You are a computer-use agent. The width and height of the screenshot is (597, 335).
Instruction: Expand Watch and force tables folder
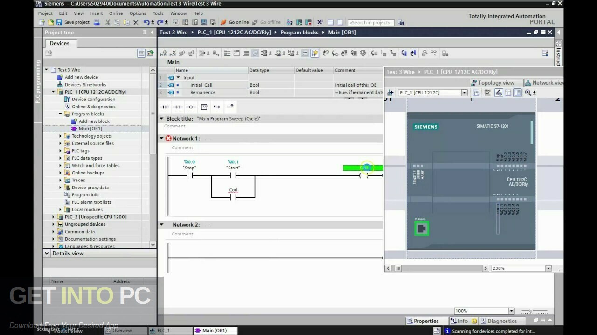tap(61, 165)
